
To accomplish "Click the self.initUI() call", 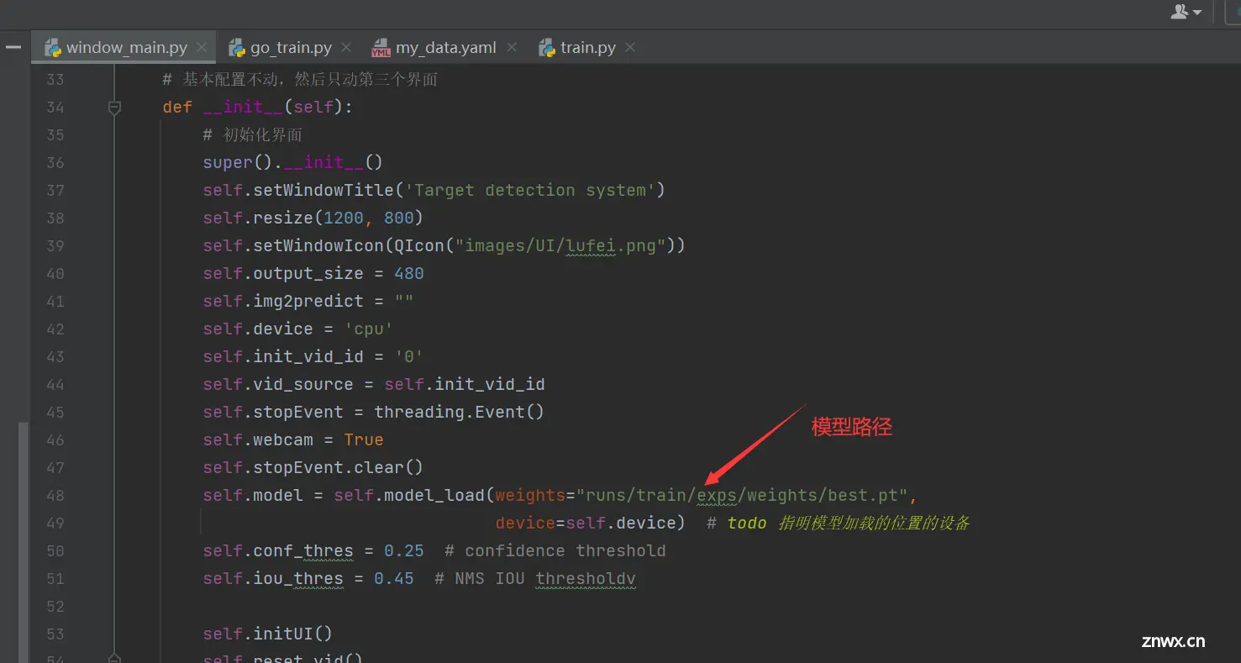I will [x=268, y=634].
